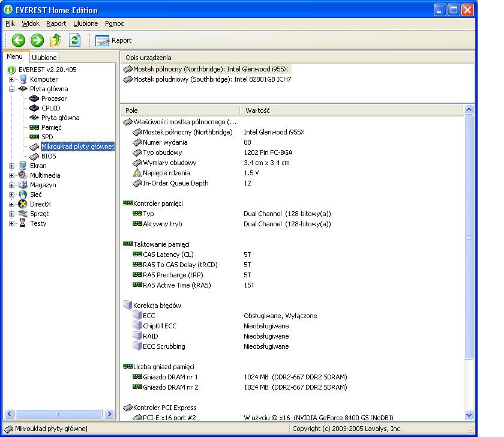Click the Sieć globe icon
This screenshot has height=437, width=504.
[x=23, y=194]
